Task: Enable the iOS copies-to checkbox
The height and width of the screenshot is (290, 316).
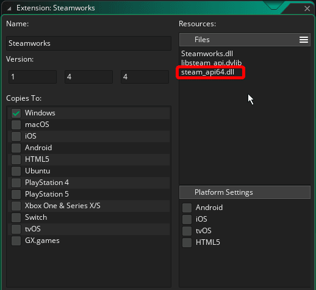Action: (x=16, y=136)
